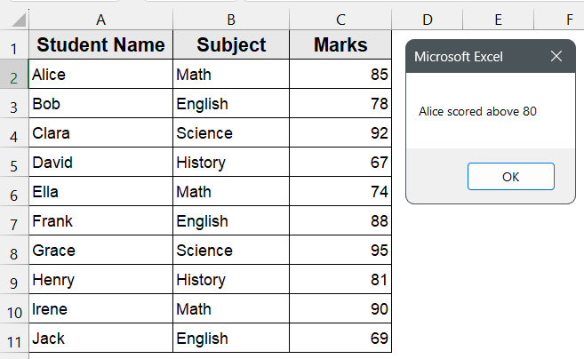Click David's History subject cell
Image resolution: width=584 pixels, height=359 pixels.
(231, 163)
